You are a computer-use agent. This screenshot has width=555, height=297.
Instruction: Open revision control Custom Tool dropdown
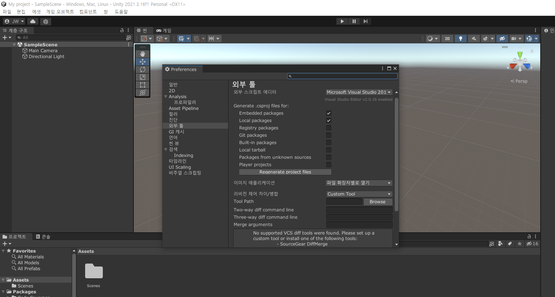tap(359, 194)
